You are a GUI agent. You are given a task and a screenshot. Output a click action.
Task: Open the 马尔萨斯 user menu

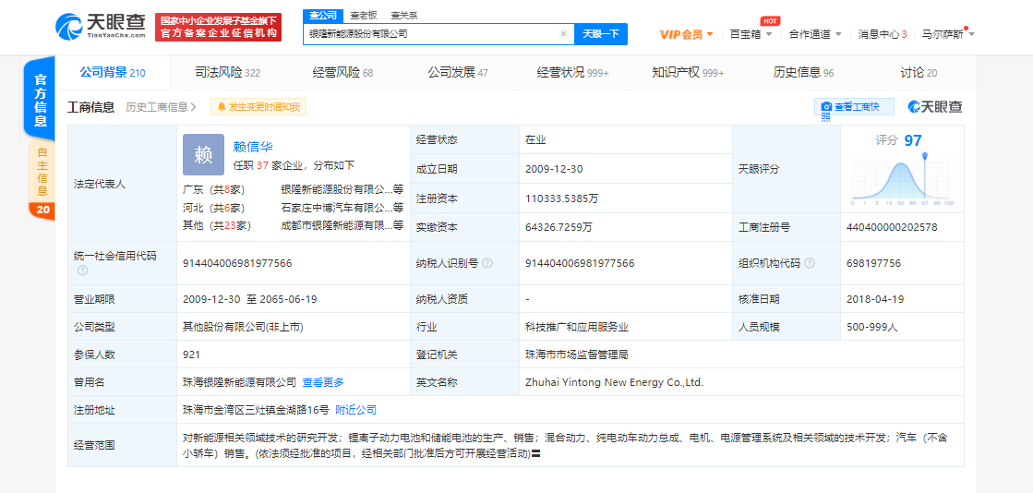pos(949,34)
